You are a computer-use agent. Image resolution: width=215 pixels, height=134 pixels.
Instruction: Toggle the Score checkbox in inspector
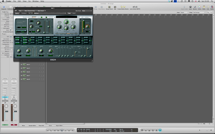(x=11, y=30)
